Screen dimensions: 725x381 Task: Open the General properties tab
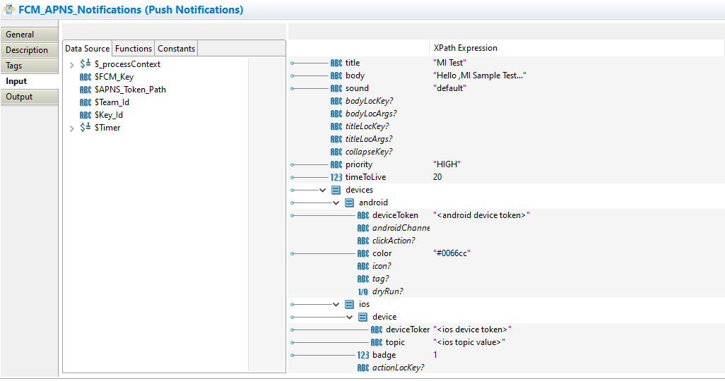pyautogui.click(x=29, y=35)
